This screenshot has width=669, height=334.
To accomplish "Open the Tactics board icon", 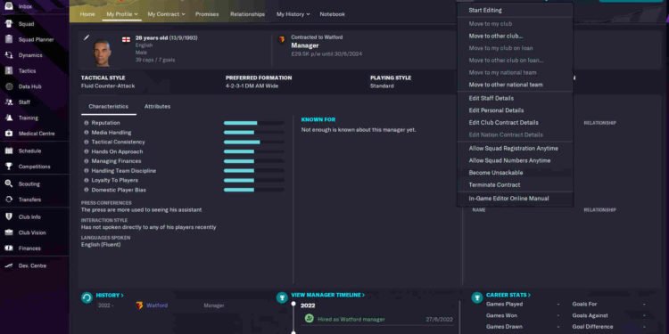I will 9,70.
